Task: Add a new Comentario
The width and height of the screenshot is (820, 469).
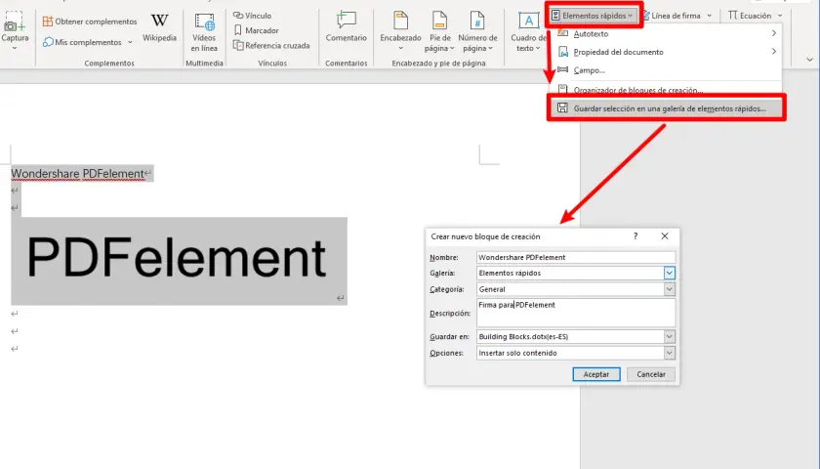Action: click(x=347, y=27)
